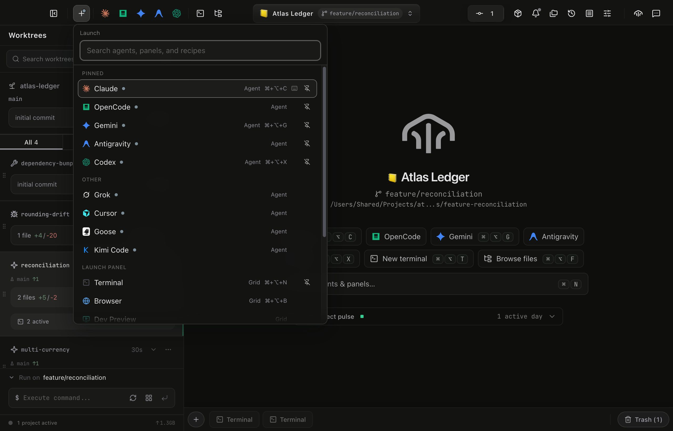Unpin Codex from the pinned list
Screen dimensions: 673x431
click(307, 162)
